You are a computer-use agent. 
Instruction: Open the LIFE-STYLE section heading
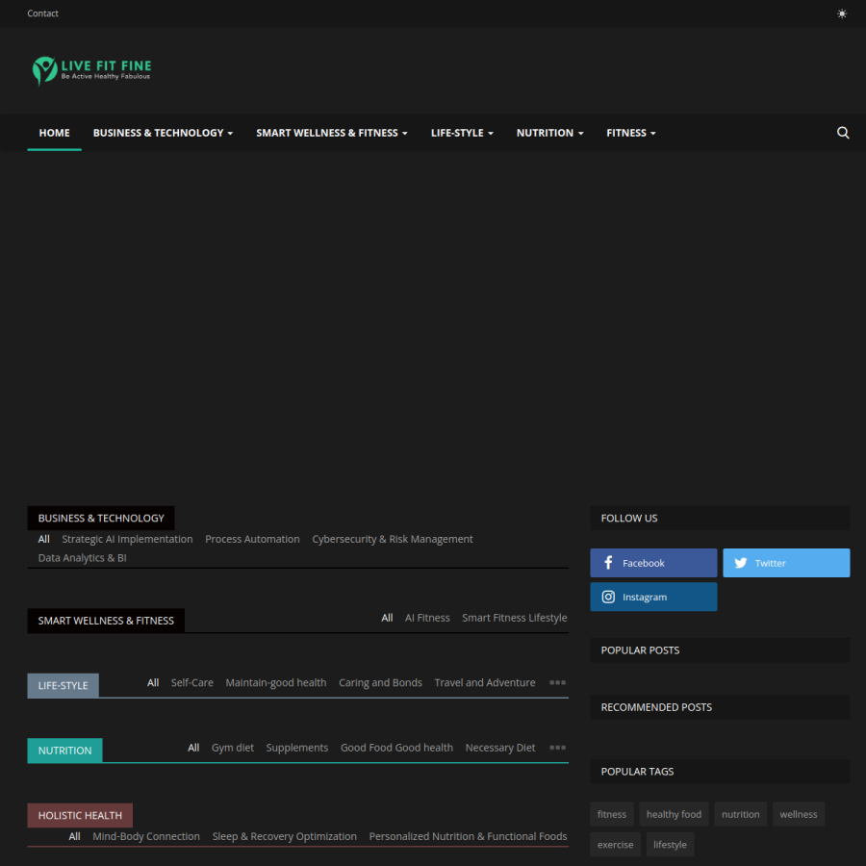click(63, 685)
